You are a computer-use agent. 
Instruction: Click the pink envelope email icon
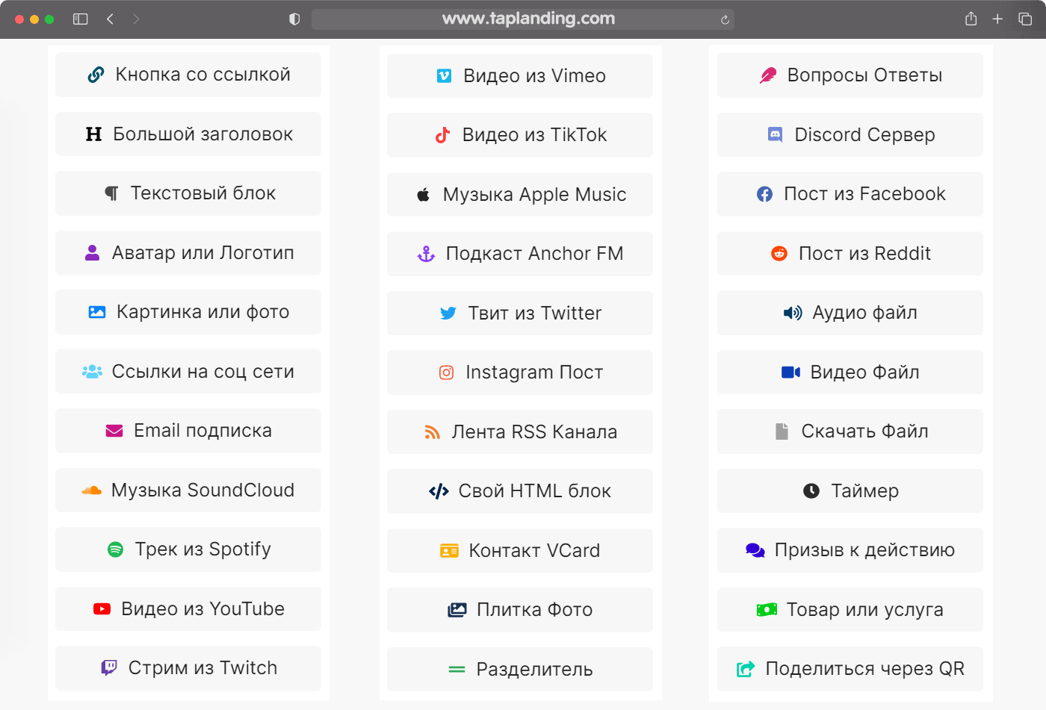coord(114,431)
